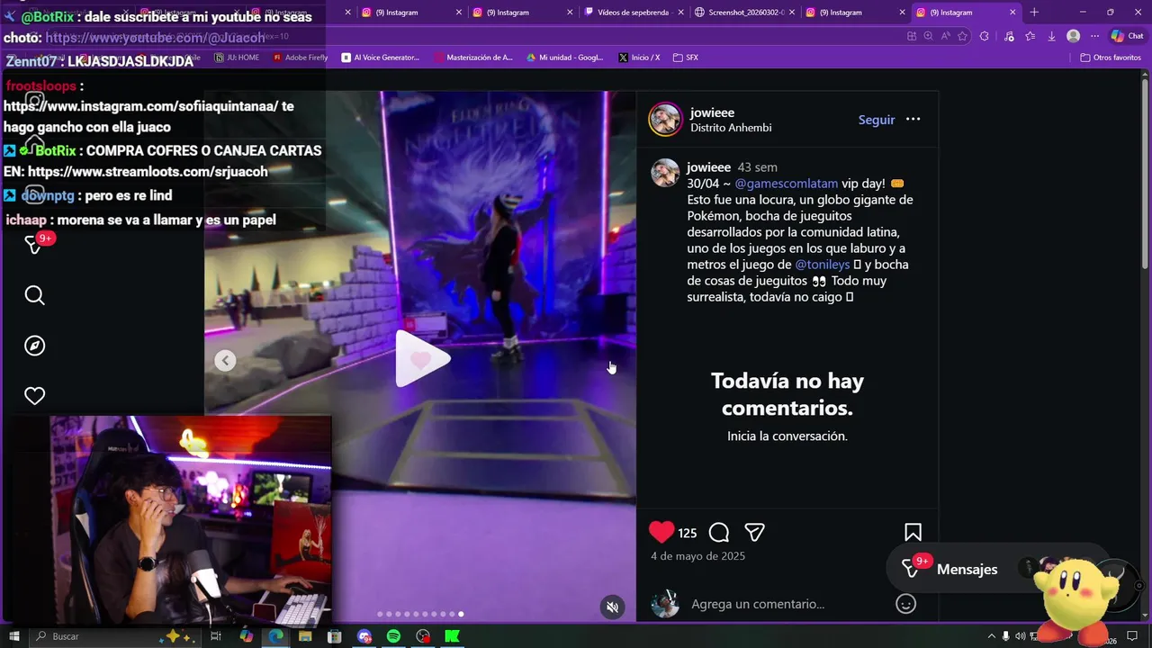This screenshot has height=648, width=1152.
Task: Open the Copilot Chat button
Action: 1128,36
